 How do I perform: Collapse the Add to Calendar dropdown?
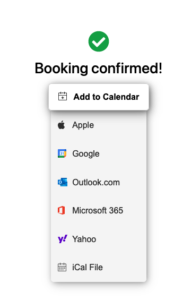coord(99,97)
